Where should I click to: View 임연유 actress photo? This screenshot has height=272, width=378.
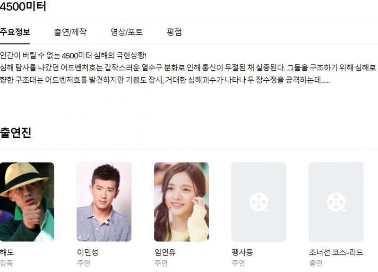point(181,202)
